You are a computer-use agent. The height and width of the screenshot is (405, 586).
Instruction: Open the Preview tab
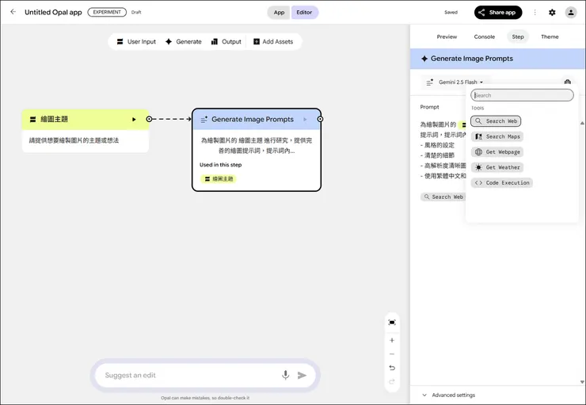click(447, 36)
